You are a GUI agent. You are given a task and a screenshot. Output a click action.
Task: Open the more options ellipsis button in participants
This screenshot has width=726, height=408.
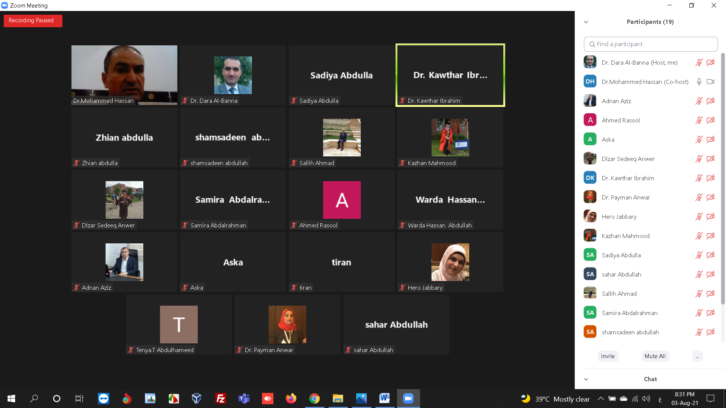click(x=697, y=356)
